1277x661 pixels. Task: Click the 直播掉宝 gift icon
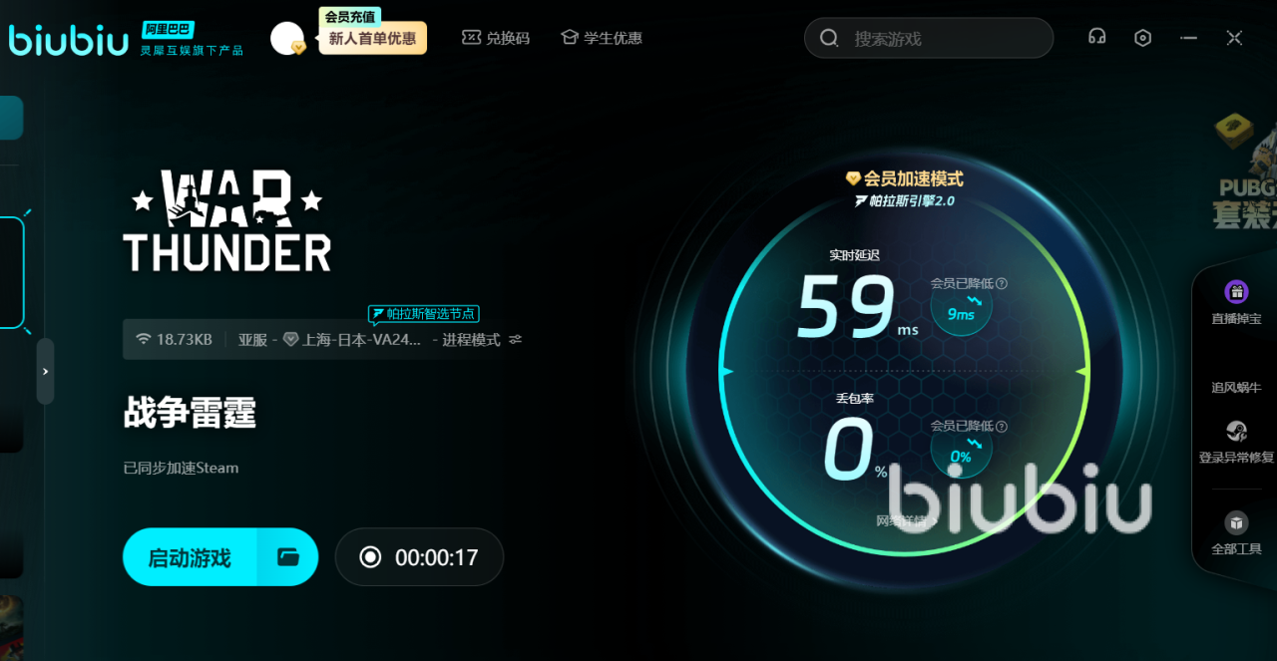[x=1236, y=292]
